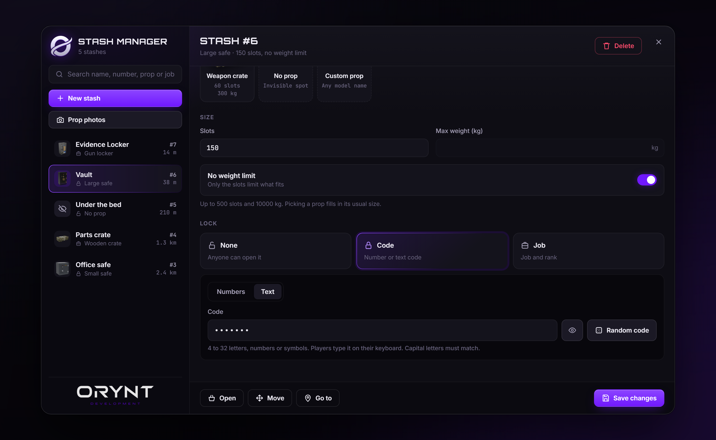Select the Parts crate stash entry

click(115, 239)
